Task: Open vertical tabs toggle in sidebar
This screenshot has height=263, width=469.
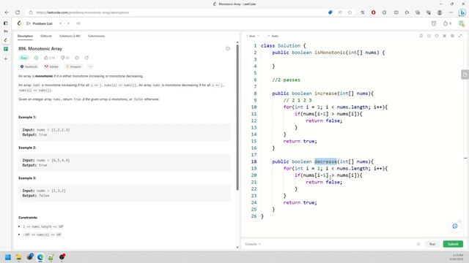Action: 6,23
